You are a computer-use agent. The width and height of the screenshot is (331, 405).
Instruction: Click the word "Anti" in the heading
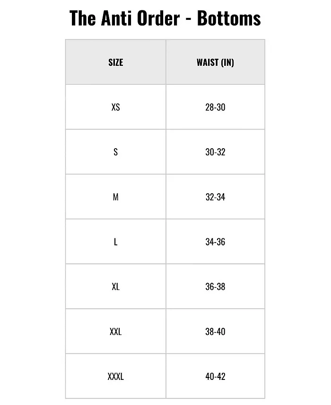coord(114,18)
